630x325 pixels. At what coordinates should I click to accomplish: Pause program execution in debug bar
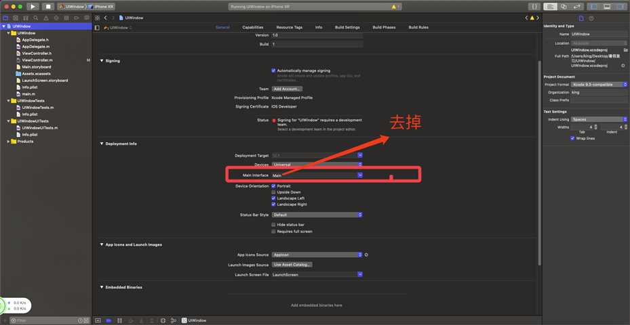tap(119, 320)
